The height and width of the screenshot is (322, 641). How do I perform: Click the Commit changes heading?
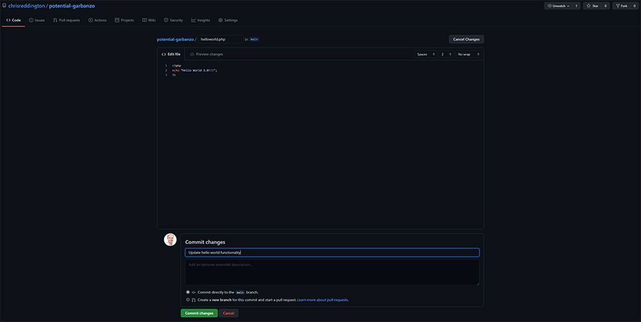point(205,242)
